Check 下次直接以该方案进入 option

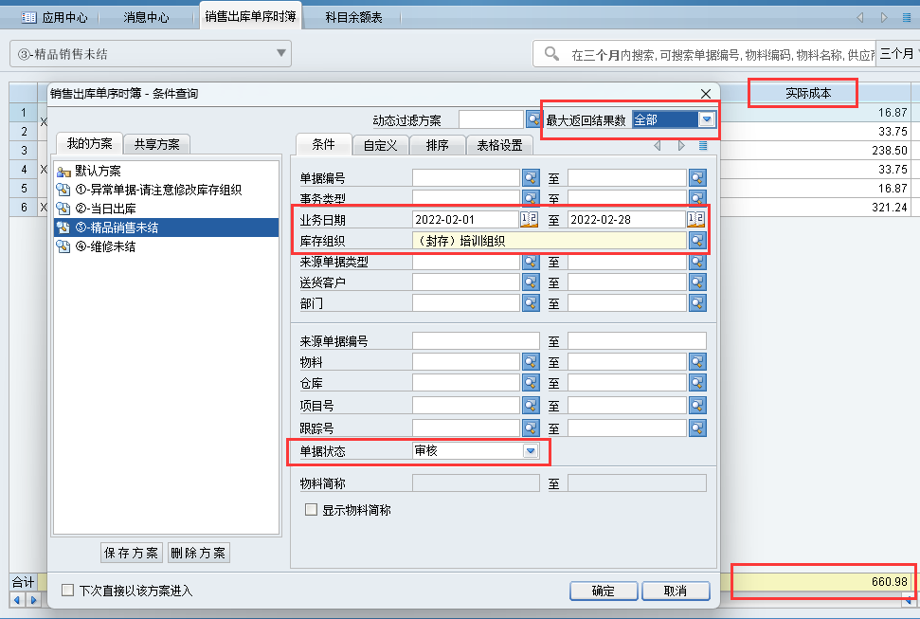(x=68, y=591)
